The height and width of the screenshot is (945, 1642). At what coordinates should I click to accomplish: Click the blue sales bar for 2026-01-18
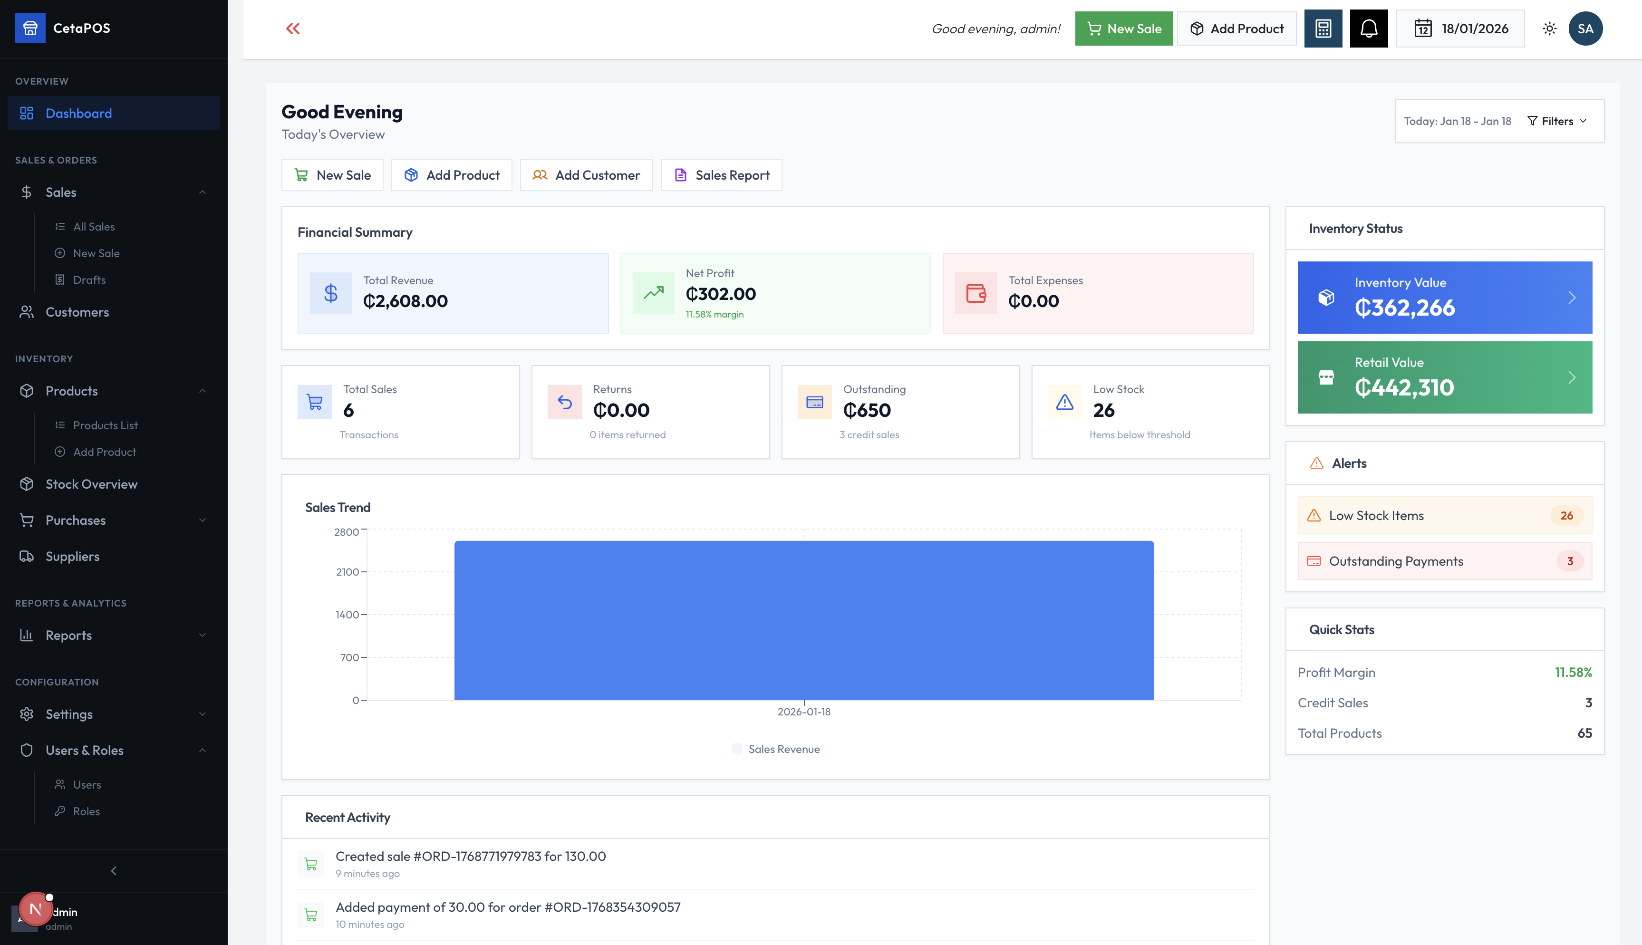pos(804,620)
